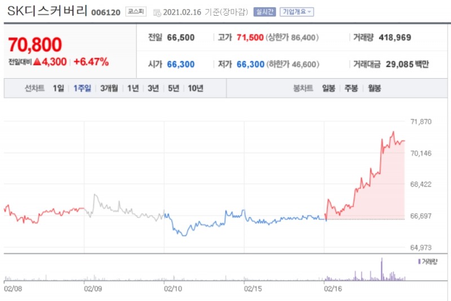Select the 1주일 line chart tab
This screenshot has height=301, width=451.
coord(82,88)
